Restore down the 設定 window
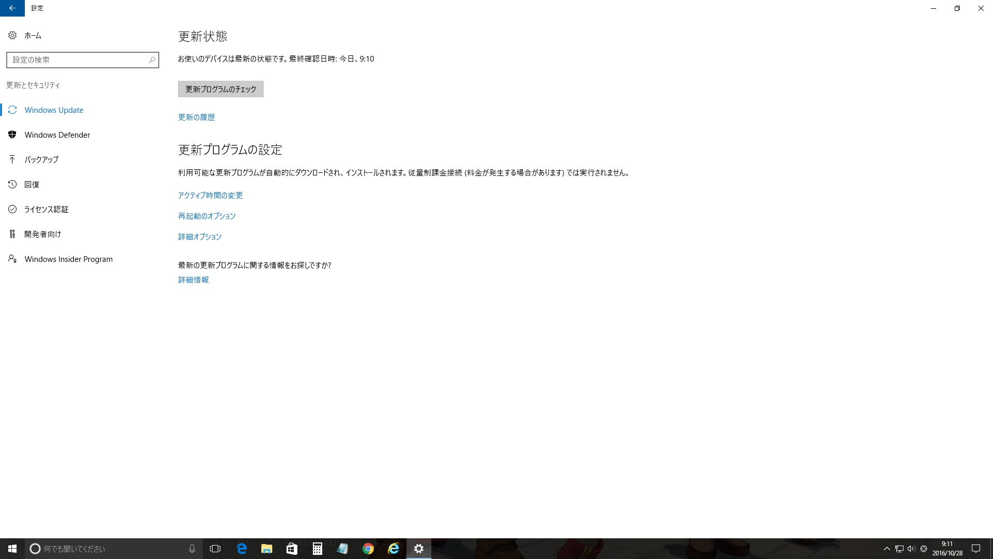 click(957, 8)
